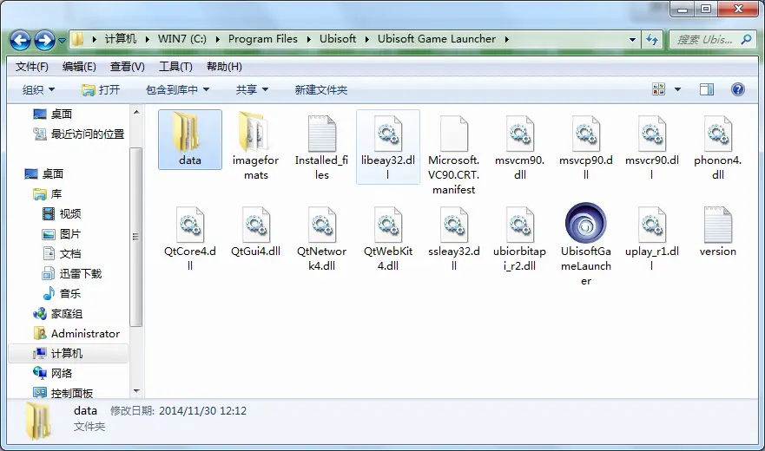Select 控制面板 in navigation pane
This screenshot has width=765, height=451.
pos(63,393)
